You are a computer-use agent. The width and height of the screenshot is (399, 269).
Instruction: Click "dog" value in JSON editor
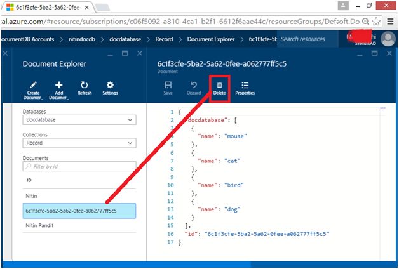[232, 209]
